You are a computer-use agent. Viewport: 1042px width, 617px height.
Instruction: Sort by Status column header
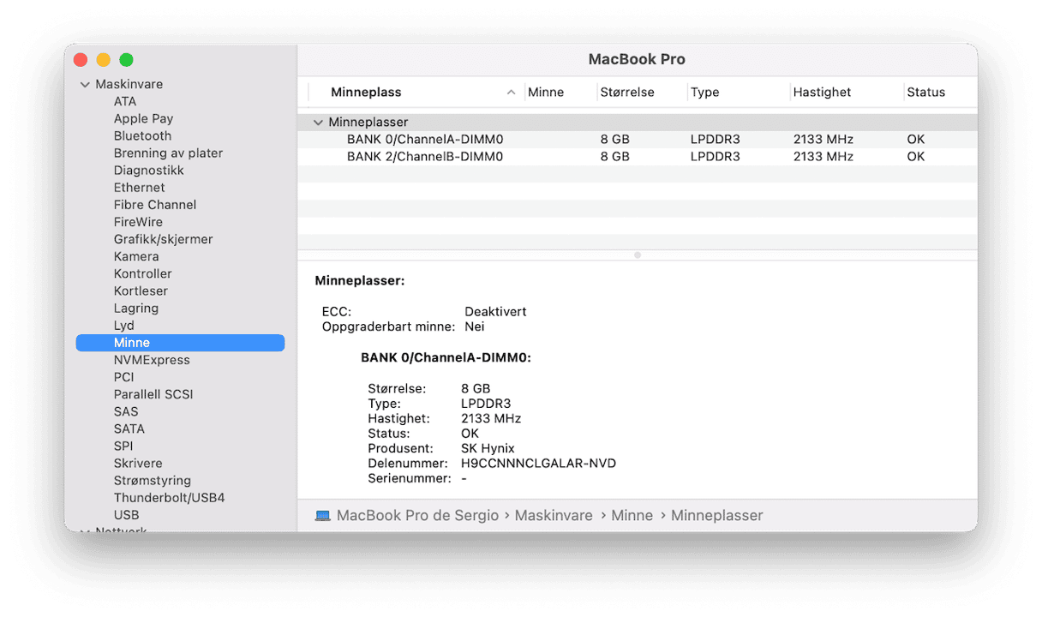tap(925, 93)
